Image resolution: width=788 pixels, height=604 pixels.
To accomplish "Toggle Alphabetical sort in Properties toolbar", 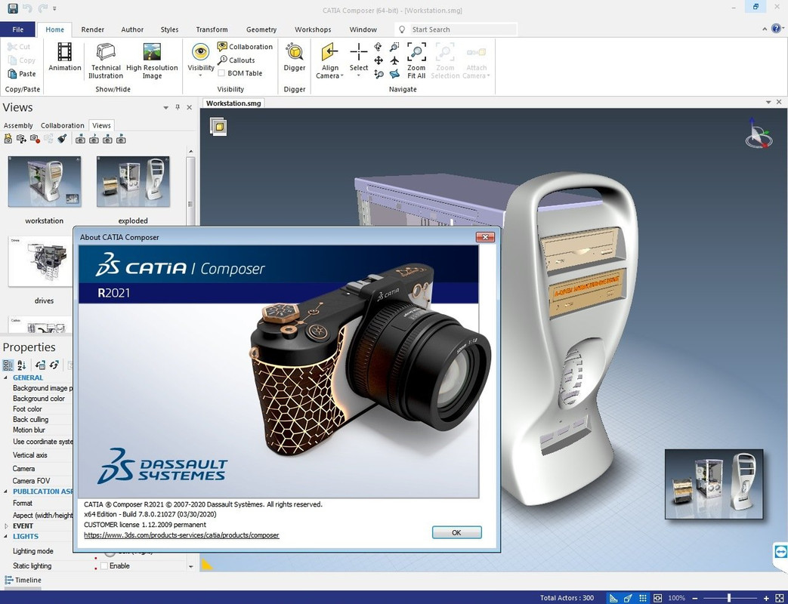I will (x=22, y=365).
